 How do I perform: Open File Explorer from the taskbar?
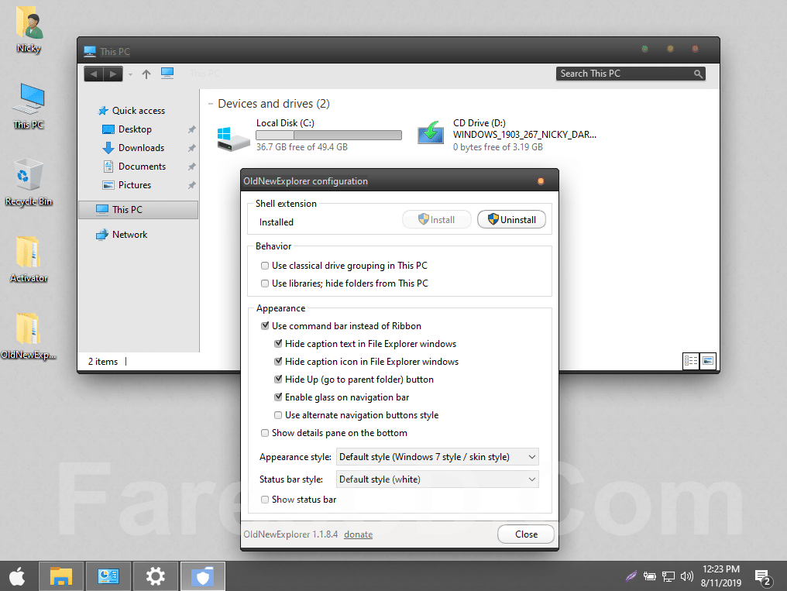[x=60, y=576]
